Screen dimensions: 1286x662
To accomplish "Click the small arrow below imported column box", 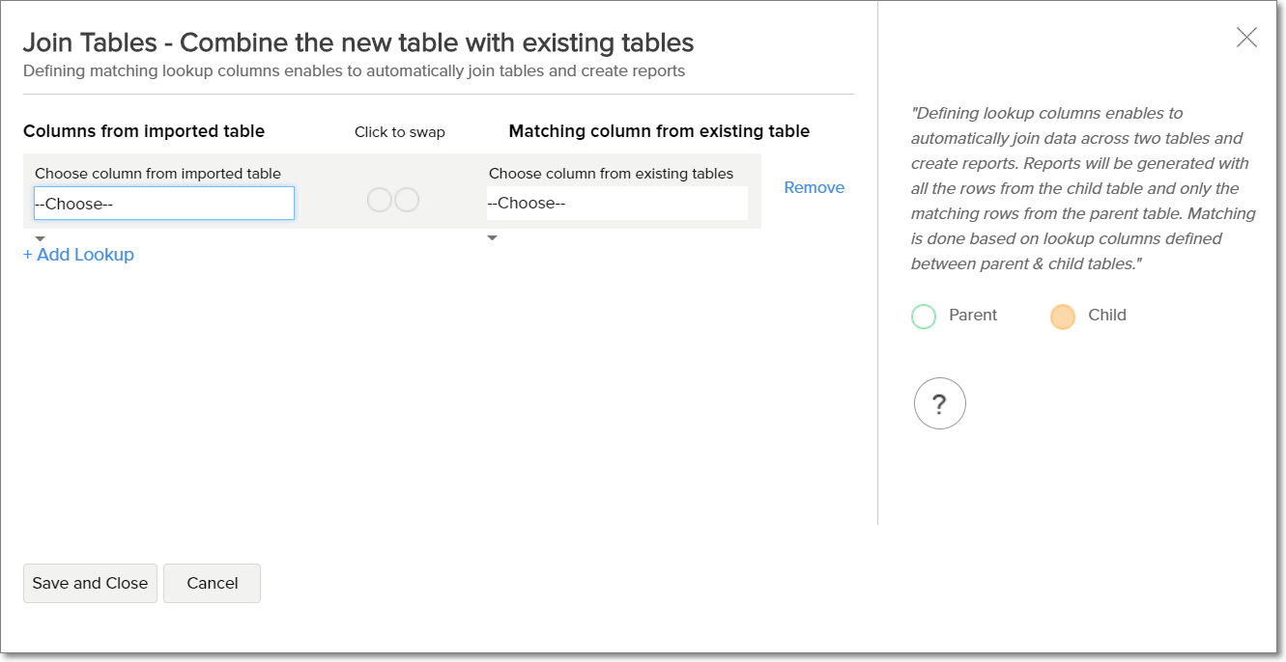I will coord(40,238).
